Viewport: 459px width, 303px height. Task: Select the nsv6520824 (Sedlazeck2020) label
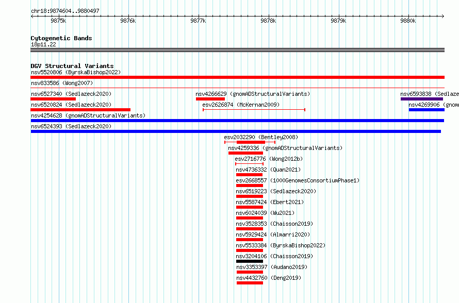point(71,105)
